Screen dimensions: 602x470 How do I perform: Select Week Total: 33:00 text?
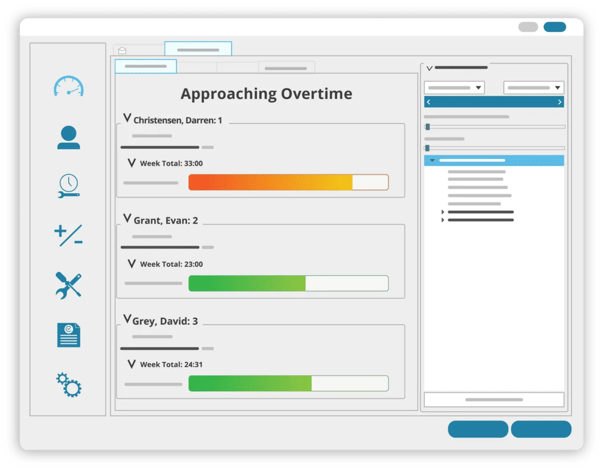click(x=171, y=163)
